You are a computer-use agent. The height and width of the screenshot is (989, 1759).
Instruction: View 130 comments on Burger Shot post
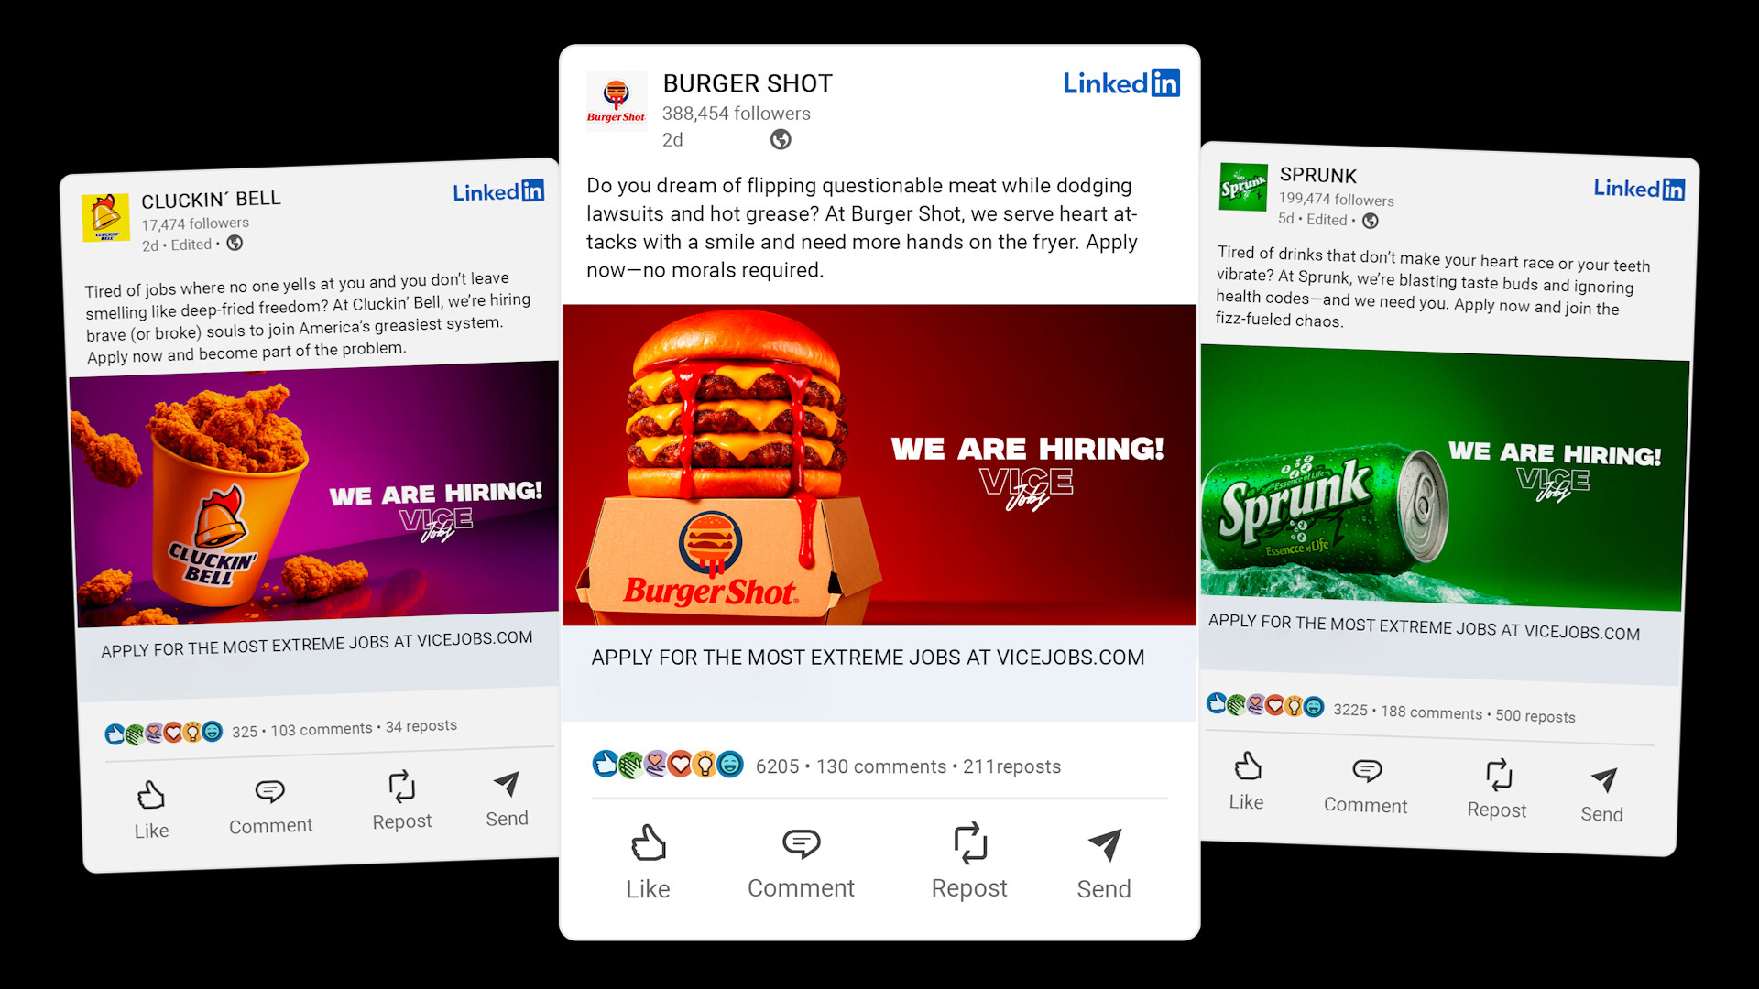pyautogui.click(x=881, y=766)
